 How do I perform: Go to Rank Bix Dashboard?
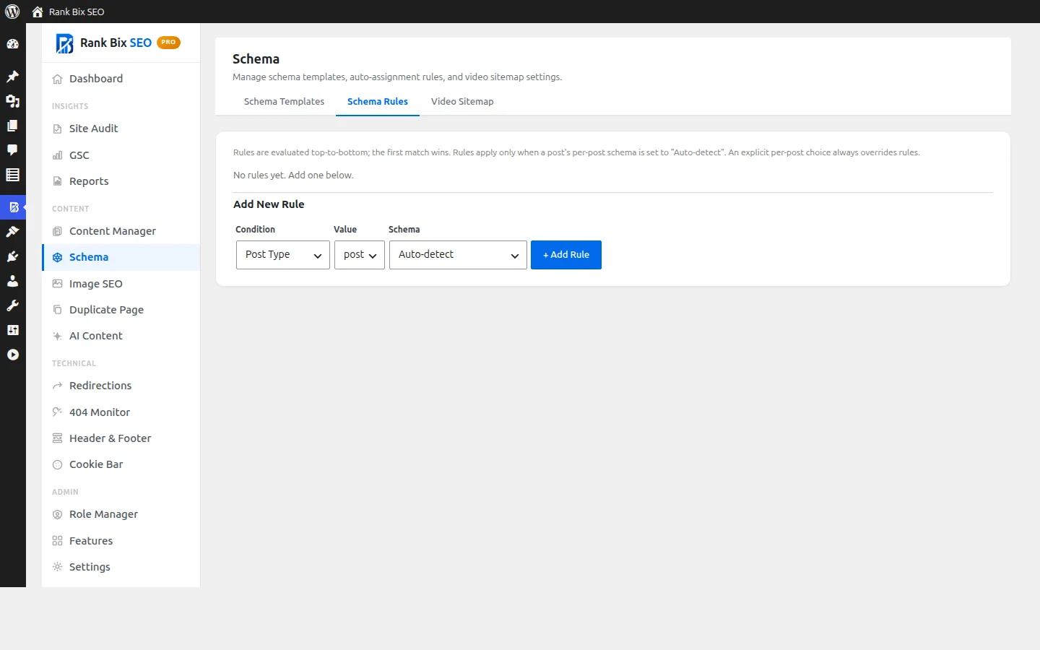click(121, 79)
